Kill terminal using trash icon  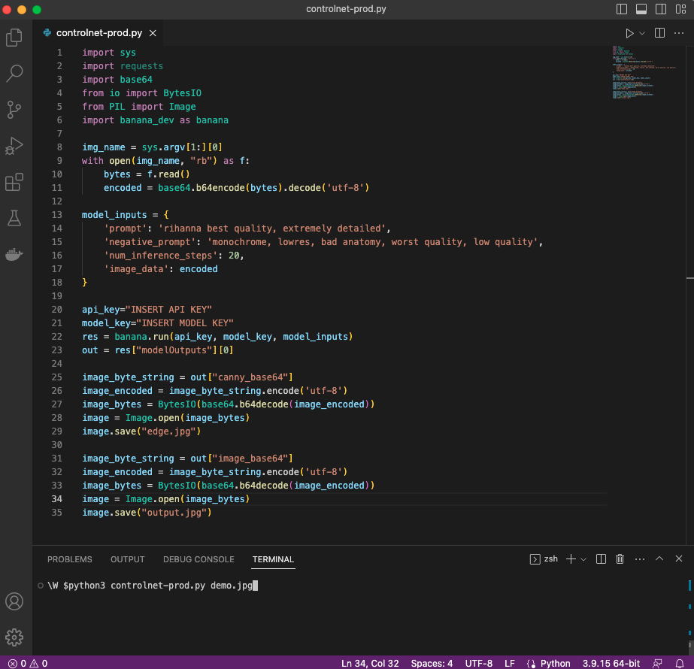(620, 559)
